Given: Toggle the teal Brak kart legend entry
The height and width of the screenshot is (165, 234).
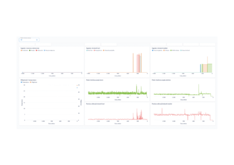Looking at the screenshot, I should (87, 50).
